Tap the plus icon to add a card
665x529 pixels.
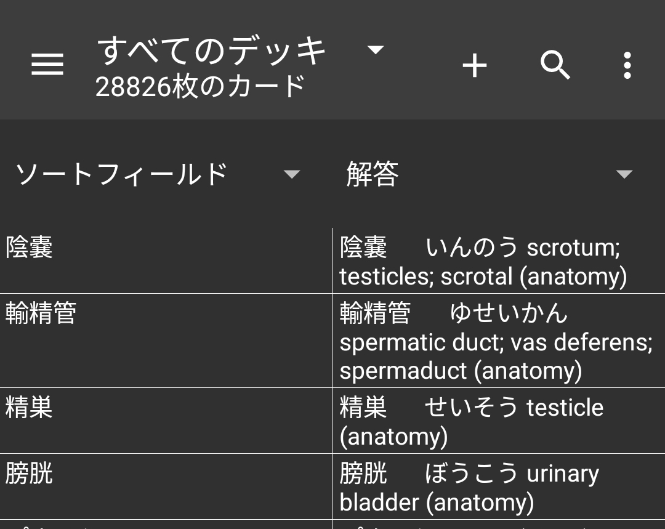click(475, 65)
